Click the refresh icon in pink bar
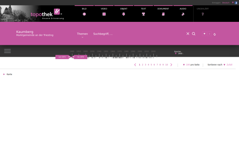 pos(214,34)
